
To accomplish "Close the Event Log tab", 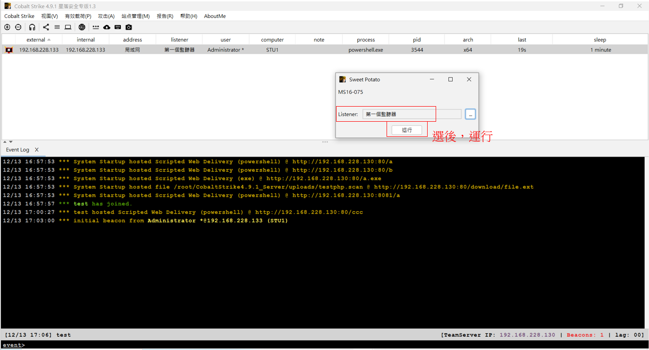I will pos(37,150).
